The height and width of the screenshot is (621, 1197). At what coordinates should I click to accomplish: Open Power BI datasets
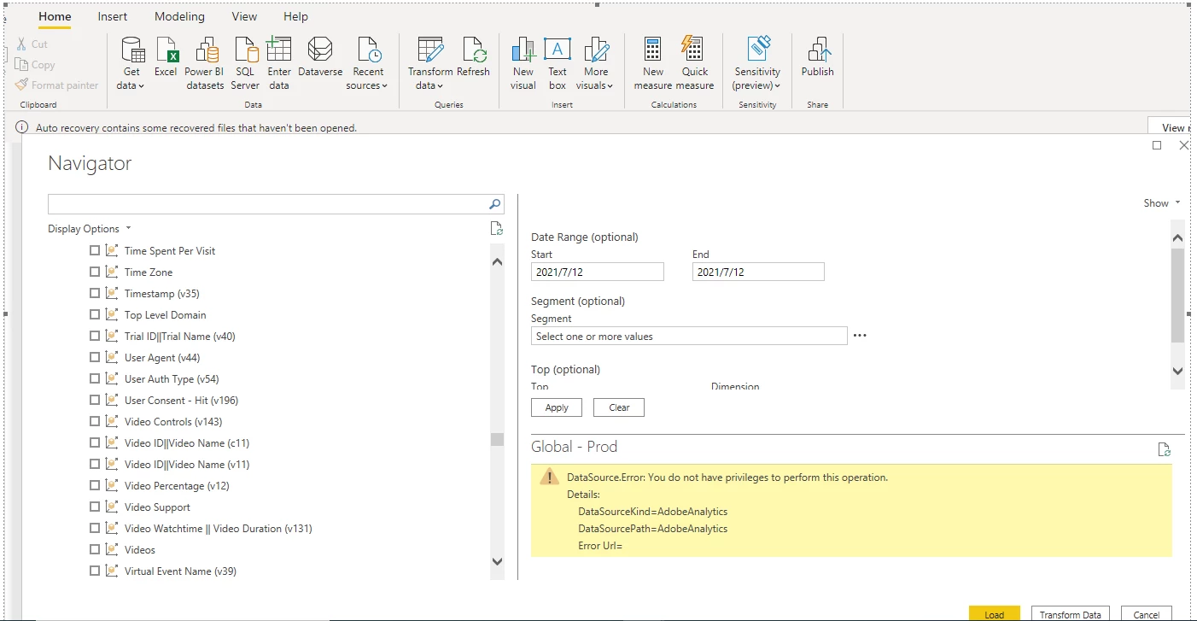point(204,62)
